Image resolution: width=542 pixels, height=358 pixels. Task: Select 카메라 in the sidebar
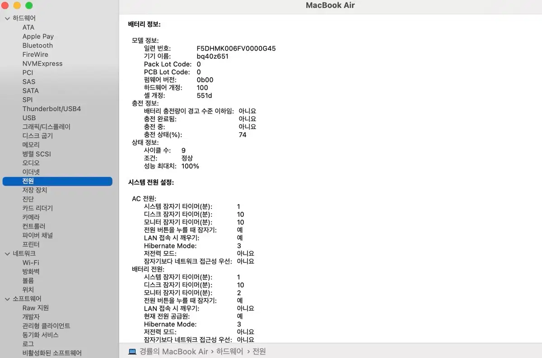click(31, 217)
